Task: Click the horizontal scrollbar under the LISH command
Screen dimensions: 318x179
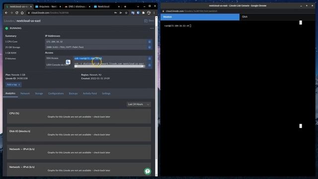Action: click(x=109, y=66)
